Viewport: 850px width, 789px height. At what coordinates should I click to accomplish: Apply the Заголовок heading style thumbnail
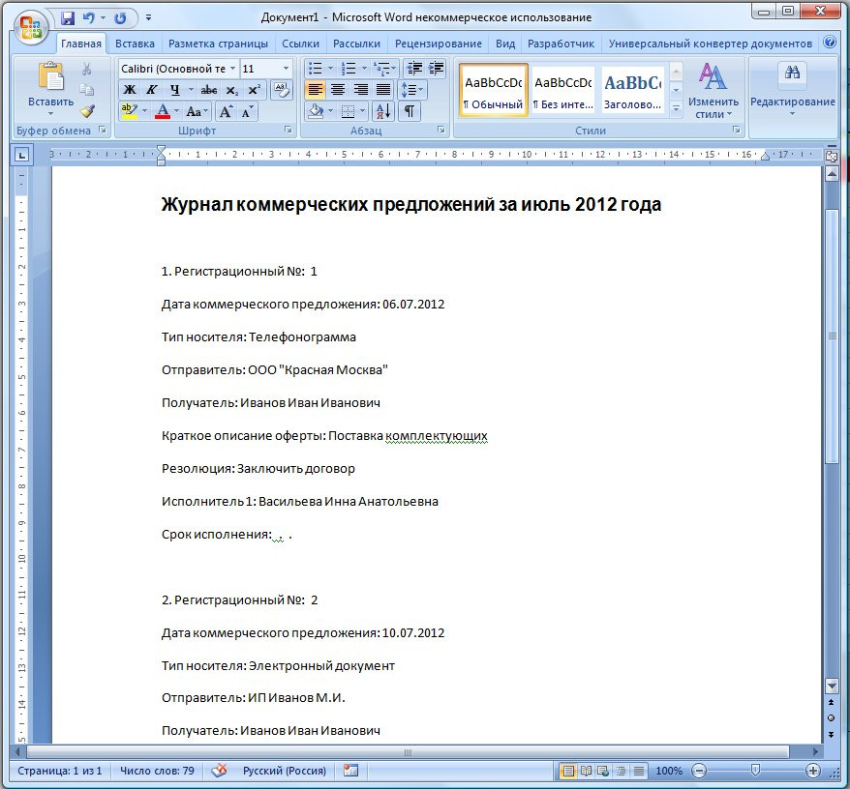coord(632,91)
